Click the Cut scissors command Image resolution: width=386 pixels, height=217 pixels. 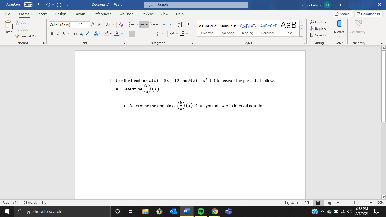21,23
